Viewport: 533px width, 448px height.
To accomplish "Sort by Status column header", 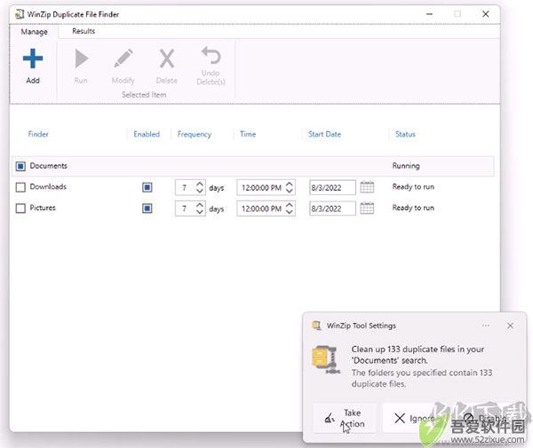I will 405,134.
